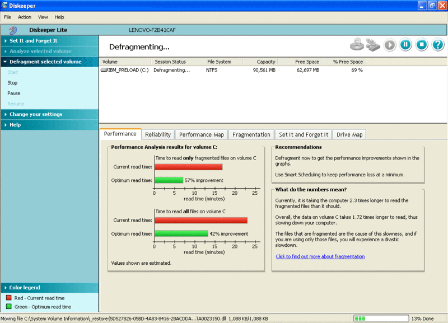Click the LENOVO-F2B41CAF computer name

pyautogui.click(x=152, y=30)
